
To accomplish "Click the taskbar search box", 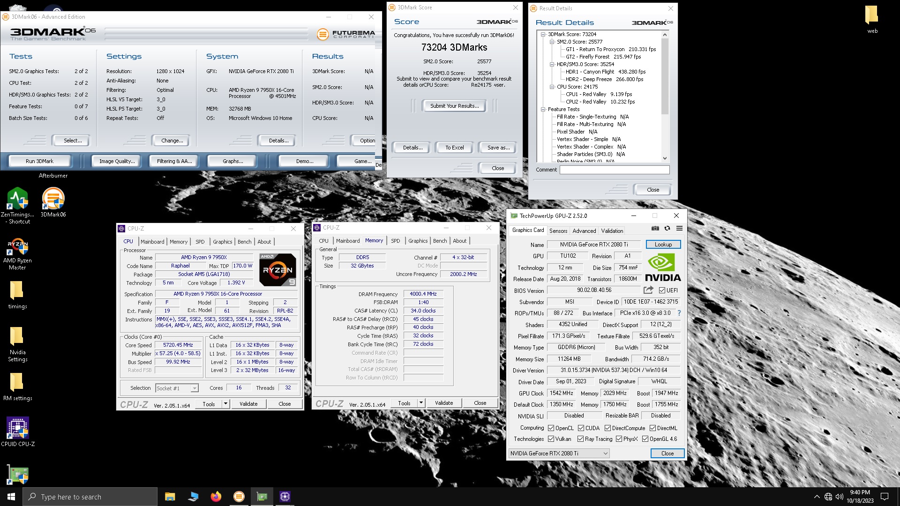I will (90, 497).
